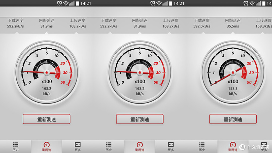Click 下载速度 592.2kB/s in left screenshot
The image size is (272, 153).
point(15,23)
